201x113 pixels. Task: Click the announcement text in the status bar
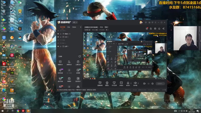click(x=77, y=90)
